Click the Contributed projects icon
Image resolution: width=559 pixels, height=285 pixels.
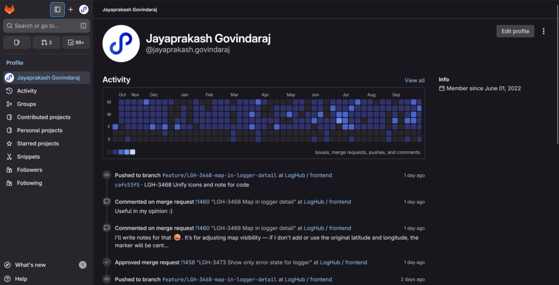[9, 117]
